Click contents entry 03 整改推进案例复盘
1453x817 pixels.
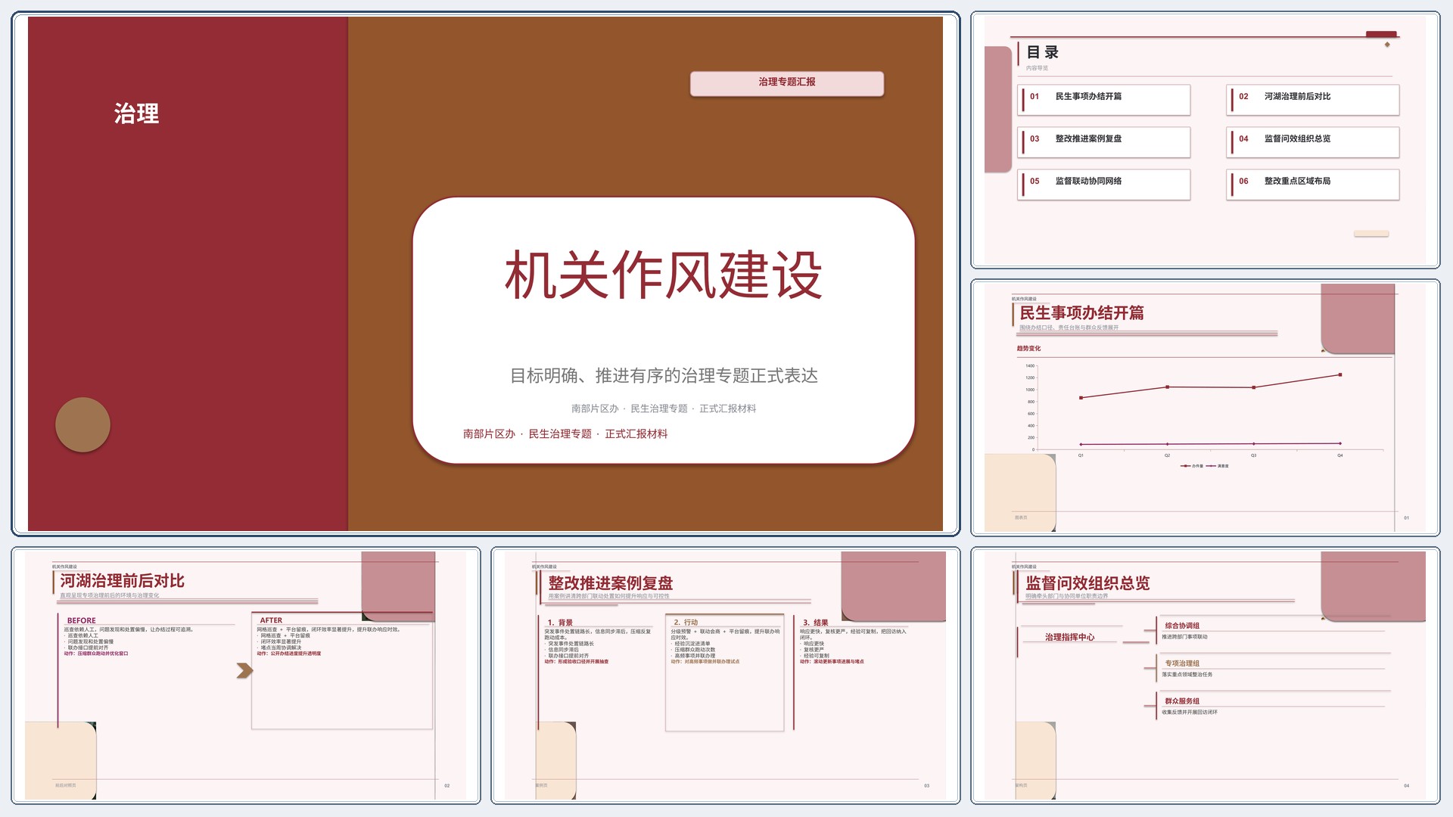1103,141
